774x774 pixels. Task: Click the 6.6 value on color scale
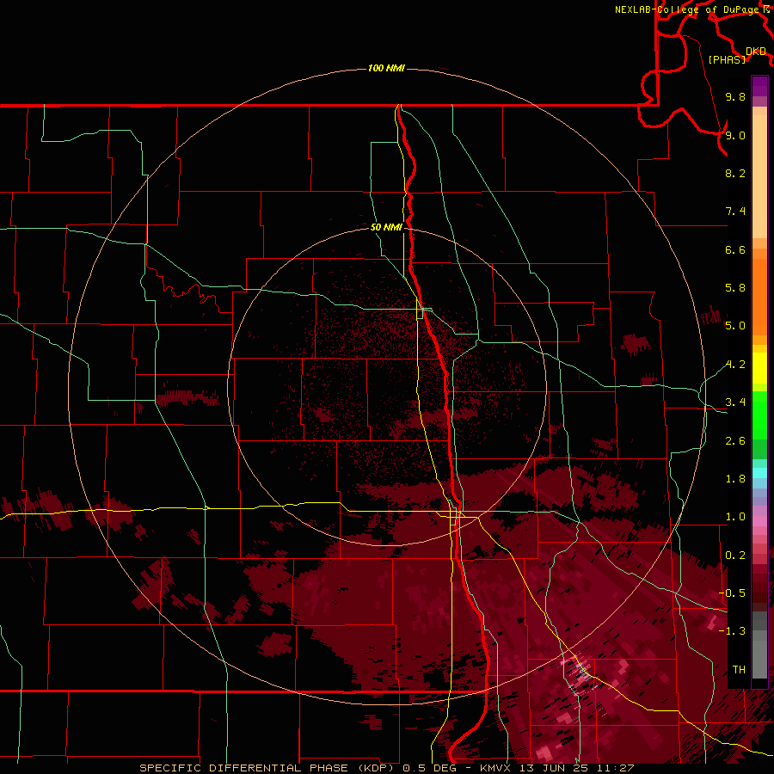click(735, 249)
